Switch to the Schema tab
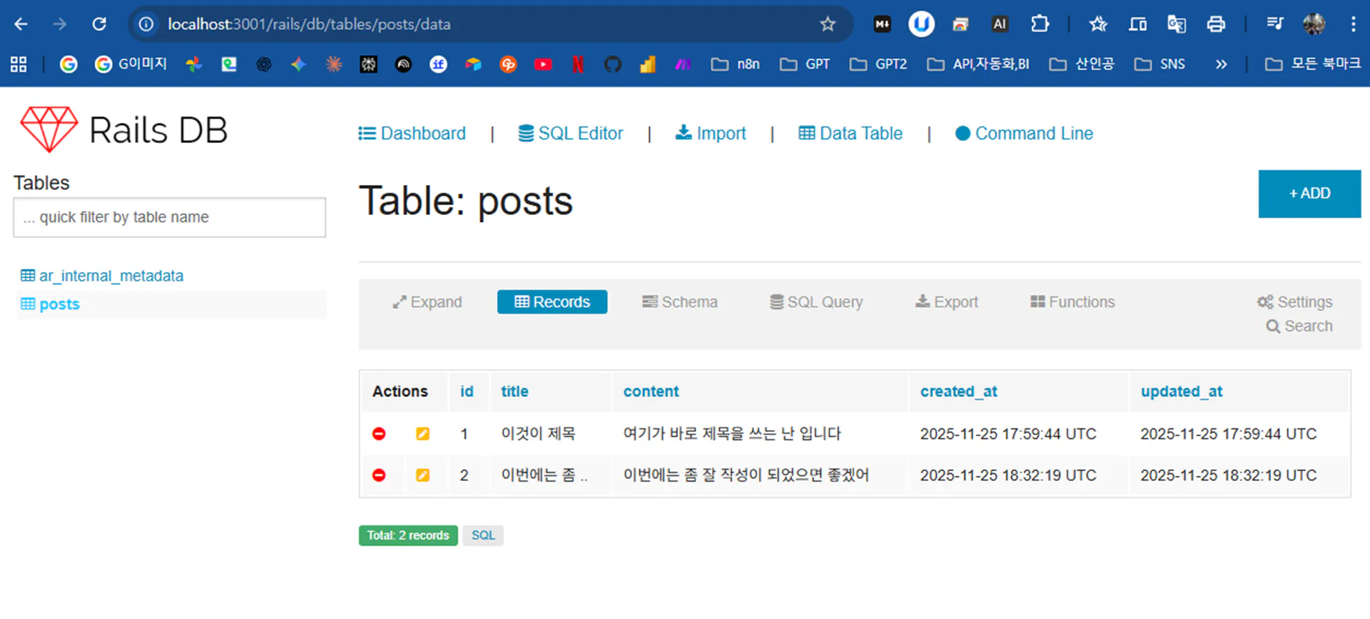 pyautogui.click(x=679, y=302)
